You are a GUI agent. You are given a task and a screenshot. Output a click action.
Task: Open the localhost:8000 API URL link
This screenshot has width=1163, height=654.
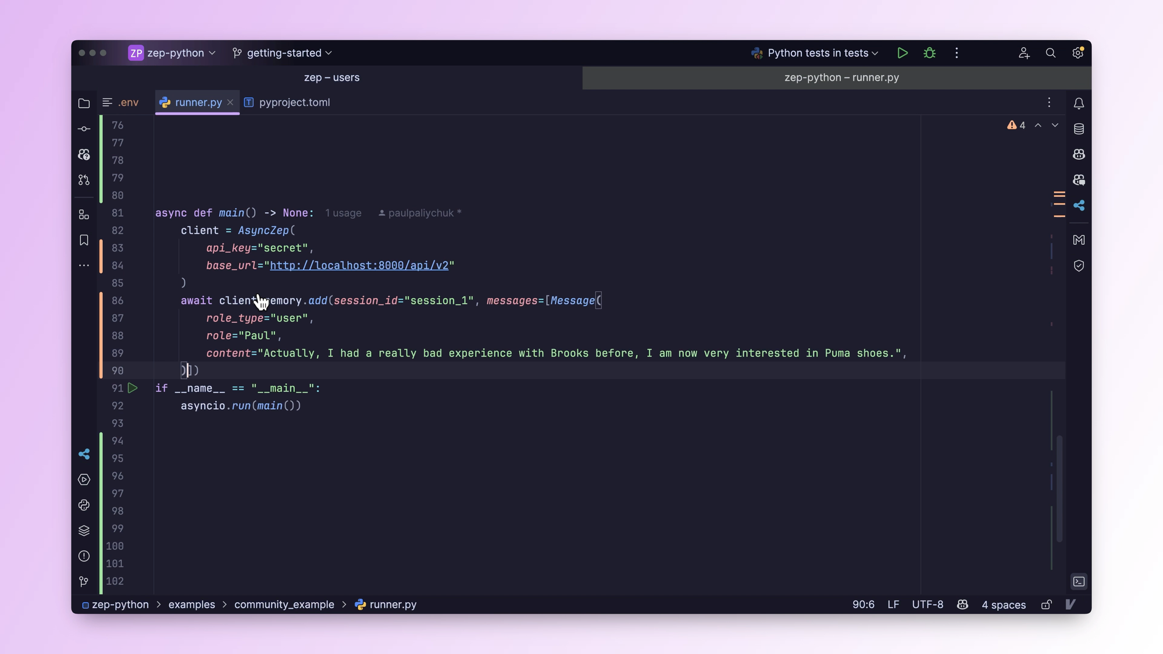(x=361, y=266)
